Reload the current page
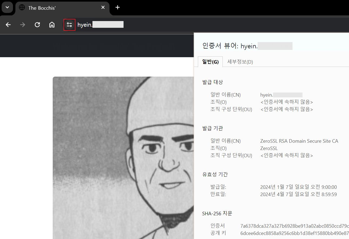The width and height of the screenshot is (349, 239). (x=37, y=25)
